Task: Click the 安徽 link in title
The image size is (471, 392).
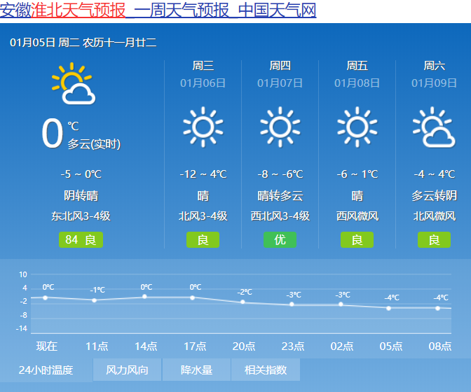Action: click(15, 10)
